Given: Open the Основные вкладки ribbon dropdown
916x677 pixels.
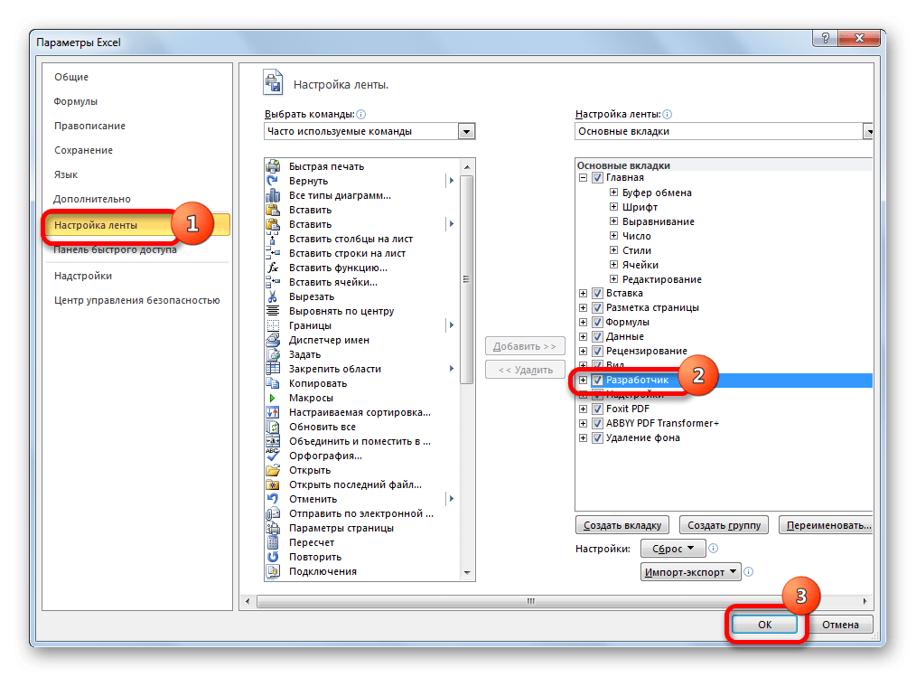Looking at the screenshot, I should [868, 132].
